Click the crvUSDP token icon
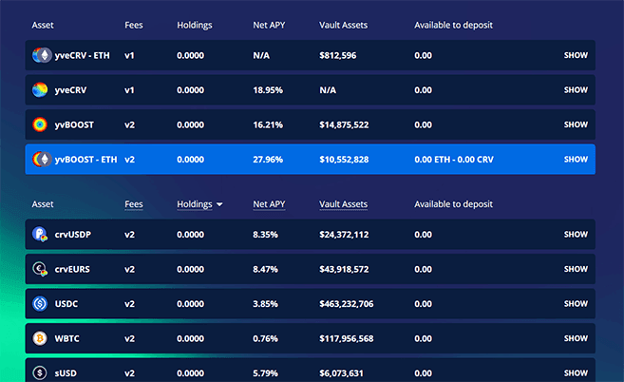624x382 pixels. click(40, 234)
